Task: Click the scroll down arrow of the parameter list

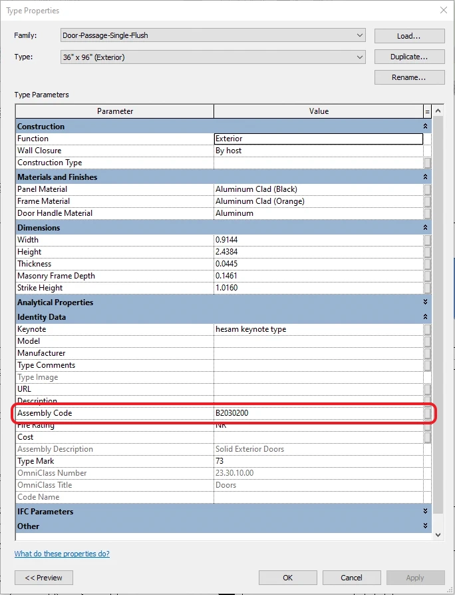Action: click(437, 534)
